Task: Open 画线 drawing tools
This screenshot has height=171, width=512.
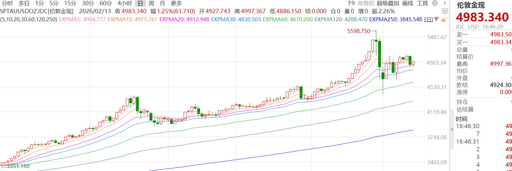Action: point(408,3)
